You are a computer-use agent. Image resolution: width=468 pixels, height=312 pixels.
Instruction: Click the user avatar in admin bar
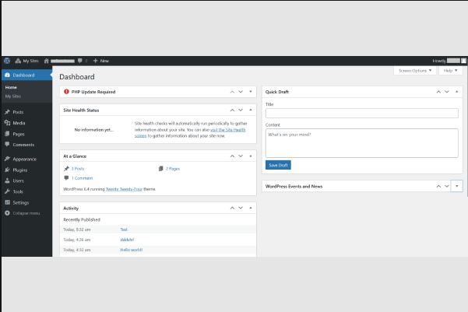463,61
